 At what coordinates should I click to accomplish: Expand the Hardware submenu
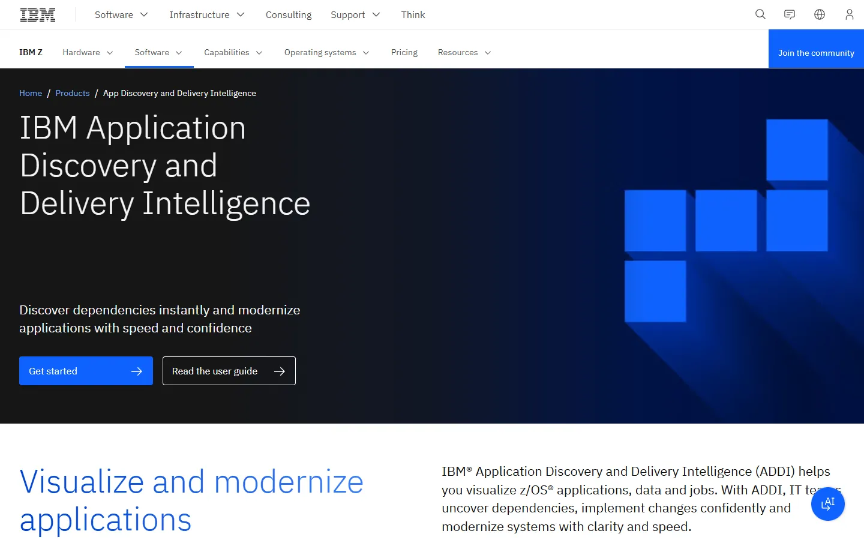(x=88, y=53)
